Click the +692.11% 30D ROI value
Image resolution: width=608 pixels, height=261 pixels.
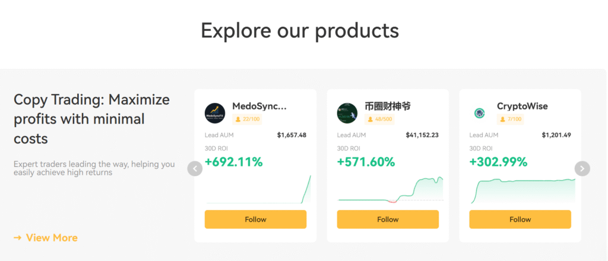[233, 162]
